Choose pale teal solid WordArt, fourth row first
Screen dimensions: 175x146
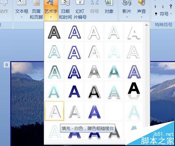click(54, 92)
